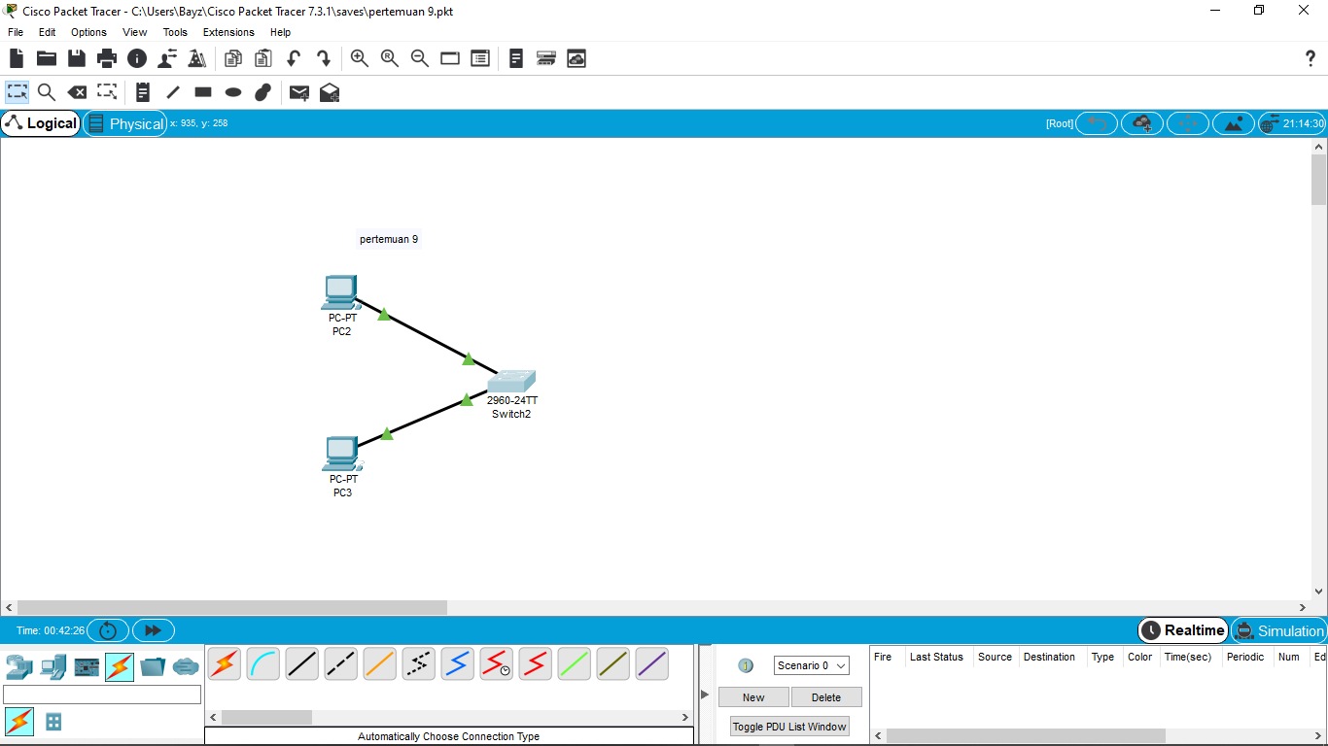The height and width of the screenshot is (746, 1328).
Task: Open environment time 21:14:30 button
Action: 1292,123
